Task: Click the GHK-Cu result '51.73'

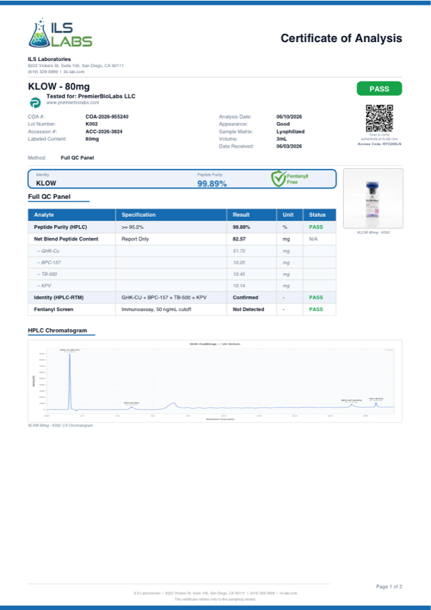Action: [239, 251]
